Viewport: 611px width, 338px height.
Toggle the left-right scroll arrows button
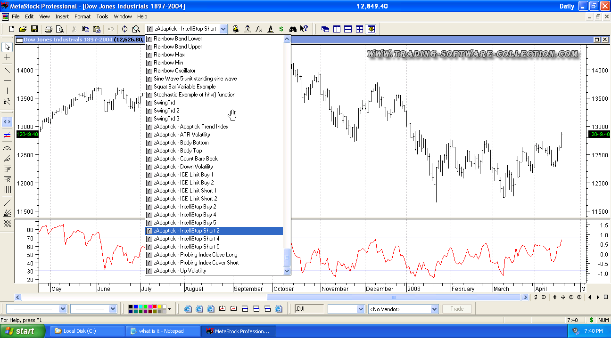[x=7, y=121]
